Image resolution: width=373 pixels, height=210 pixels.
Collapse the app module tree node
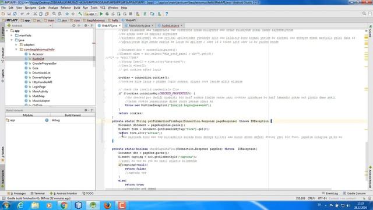tap(7, 31)
